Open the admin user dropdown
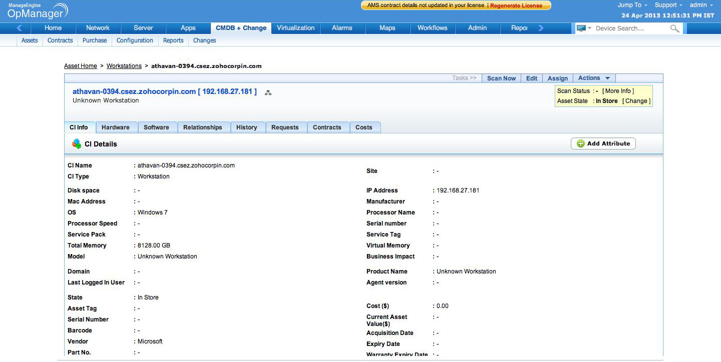This screenshot has height=362, width=721. pos(701,5)
